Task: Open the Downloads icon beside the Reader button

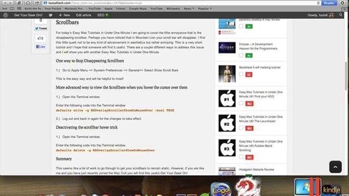Action: pyautogui.click(x=342, y=3)
